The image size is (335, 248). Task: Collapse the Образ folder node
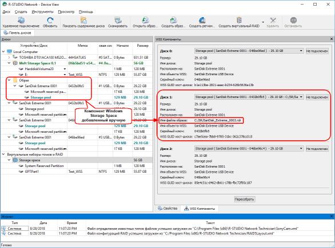point(9,80)
